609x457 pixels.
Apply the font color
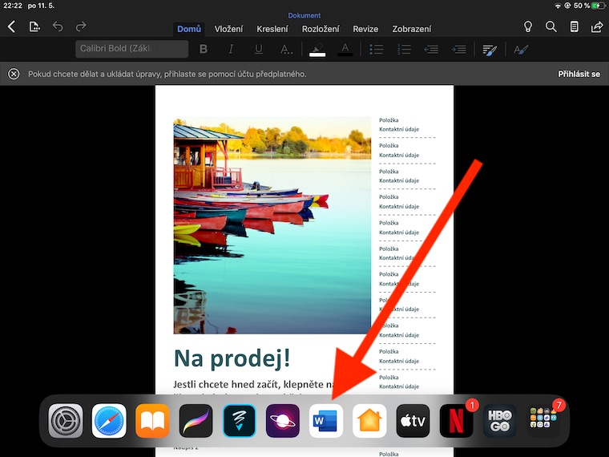[x=345, y=50]
